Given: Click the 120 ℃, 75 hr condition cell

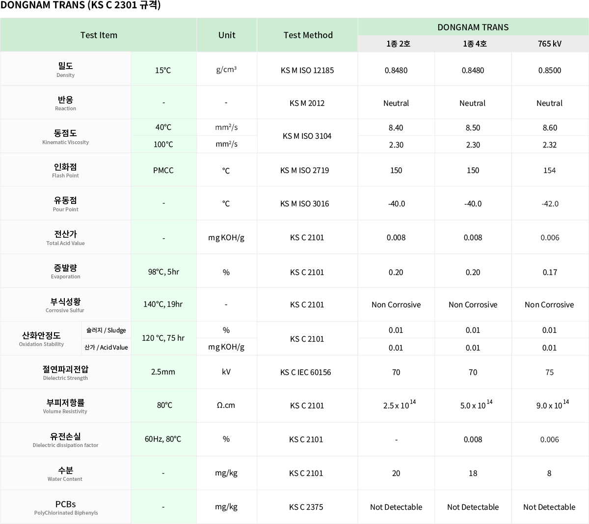Looking at the screenshot, I should pos(163,338).
